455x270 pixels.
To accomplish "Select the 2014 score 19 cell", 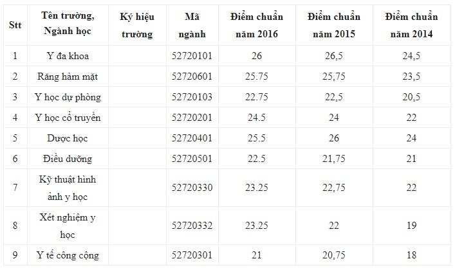I will coord(411,226).
